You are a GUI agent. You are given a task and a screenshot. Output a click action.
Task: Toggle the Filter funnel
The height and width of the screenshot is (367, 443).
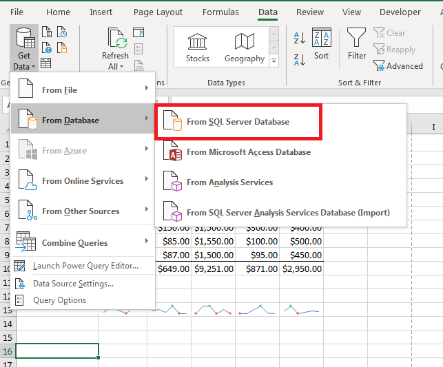point(357,44)
